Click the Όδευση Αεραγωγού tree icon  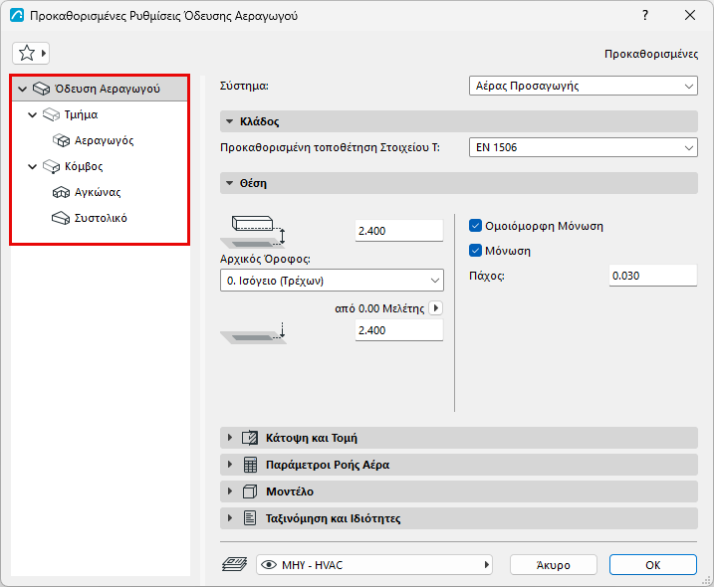[x=41, y=89]
